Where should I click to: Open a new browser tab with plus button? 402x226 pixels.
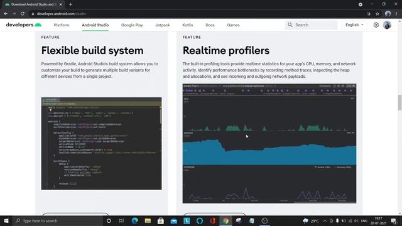click(70, 4)
